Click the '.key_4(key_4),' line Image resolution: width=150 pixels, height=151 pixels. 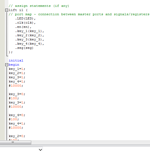coord(30,44)
